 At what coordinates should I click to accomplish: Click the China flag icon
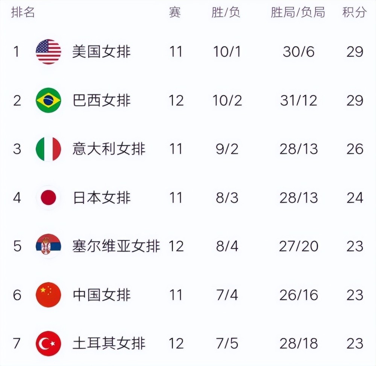click(49, 295)
